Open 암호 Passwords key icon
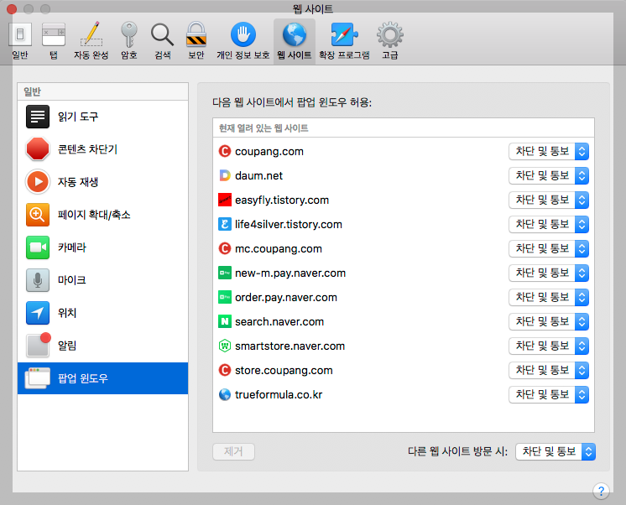This screenshot has height=505, width=626. (x=129, y=34)
